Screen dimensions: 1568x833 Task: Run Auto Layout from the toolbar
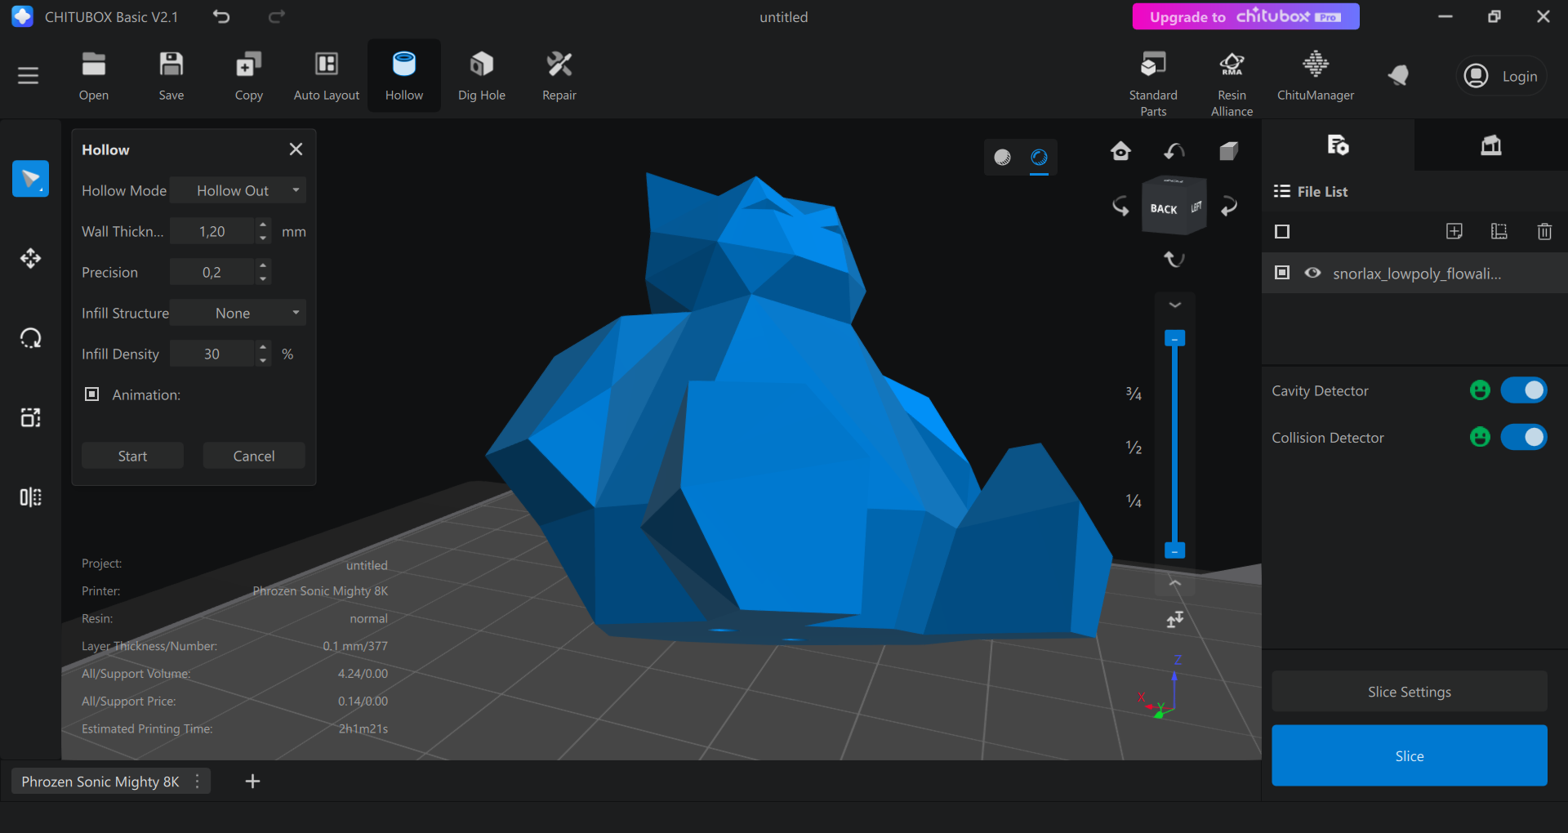point(327,76)
